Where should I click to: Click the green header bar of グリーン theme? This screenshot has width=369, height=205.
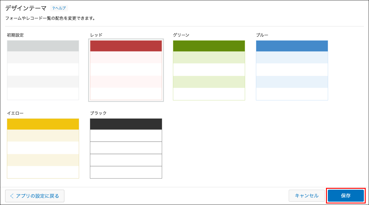tap(209, 46)
